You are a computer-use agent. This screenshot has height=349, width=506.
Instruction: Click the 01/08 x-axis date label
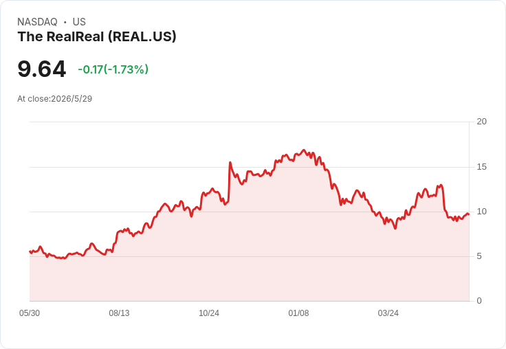pos(298,313)
